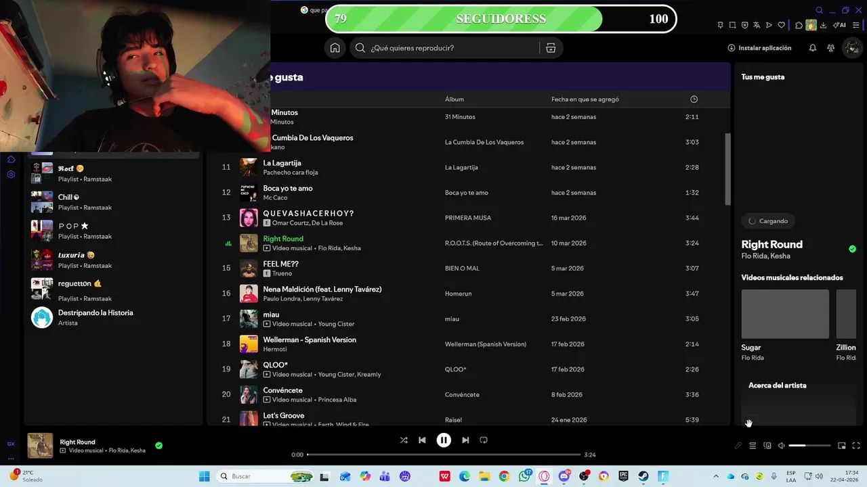Open Windows Start menu
The image size is (867, 487).
click(204, 476)
